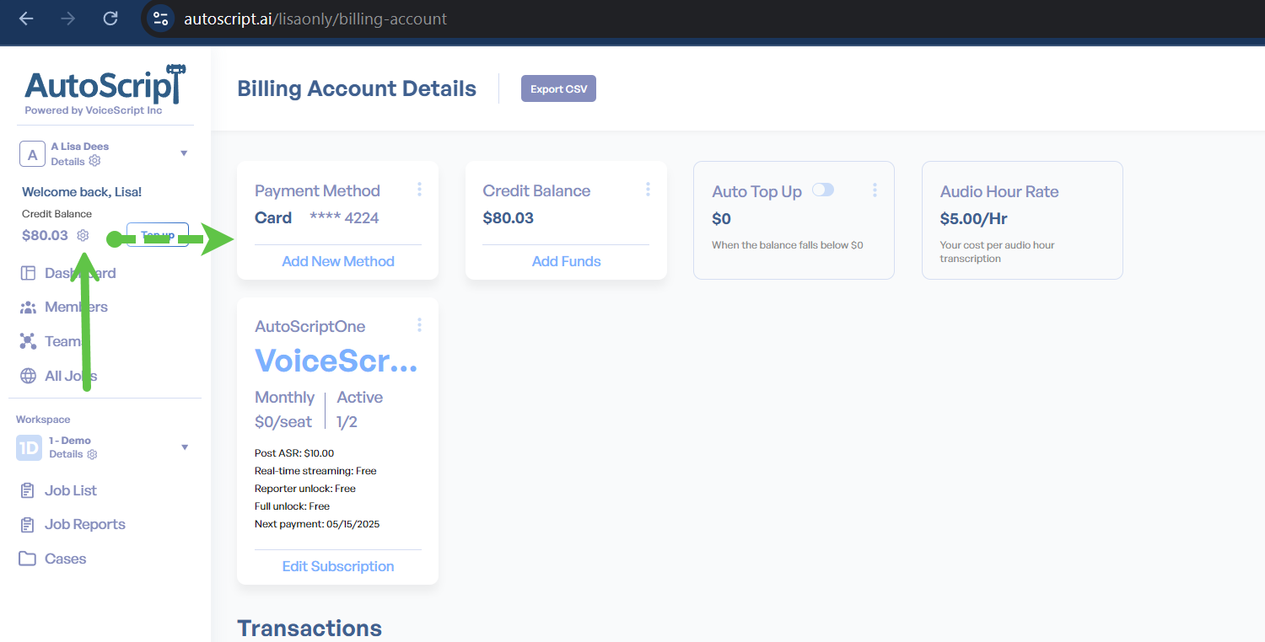Screen dimensions: 1265x642
Task: Click the Job Reports clipboard icon
Action: coord(28,524)
